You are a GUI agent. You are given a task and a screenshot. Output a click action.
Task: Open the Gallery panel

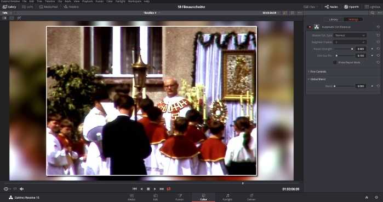(9, 7)
